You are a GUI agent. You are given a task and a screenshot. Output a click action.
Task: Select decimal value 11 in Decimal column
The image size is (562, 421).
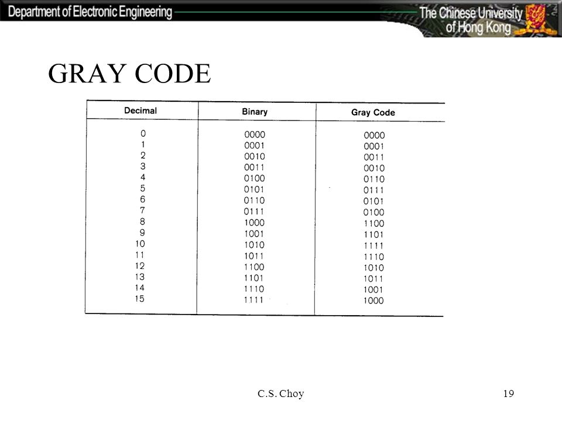tap(140, 255)
